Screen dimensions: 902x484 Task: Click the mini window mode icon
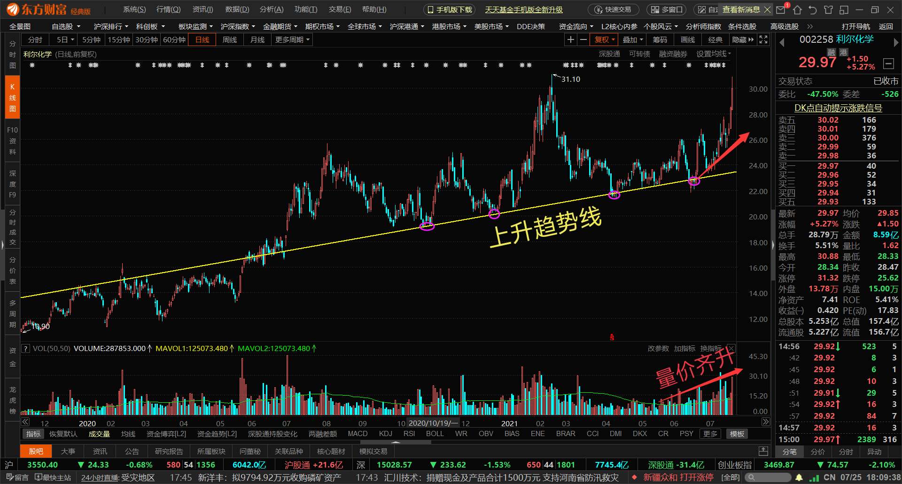click(x=844, y=9)
